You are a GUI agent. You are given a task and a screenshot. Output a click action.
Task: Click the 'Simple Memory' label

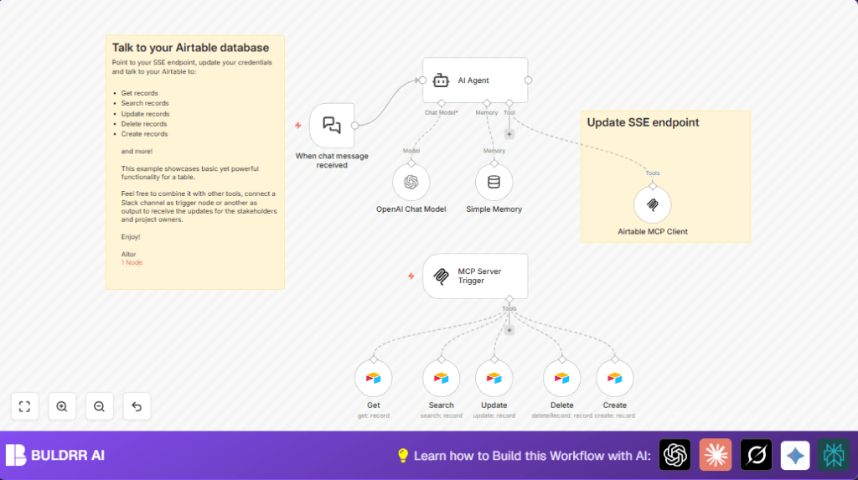pos(494,209)
